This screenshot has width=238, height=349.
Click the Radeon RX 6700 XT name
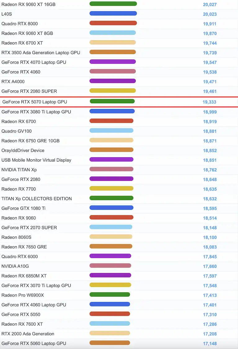(22, 43)
